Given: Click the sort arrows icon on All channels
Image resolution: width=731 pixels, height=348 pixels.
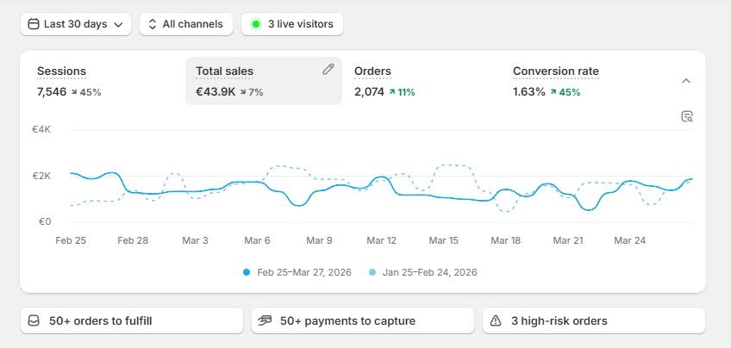Looking at the screenshot, I should point(152,24).
